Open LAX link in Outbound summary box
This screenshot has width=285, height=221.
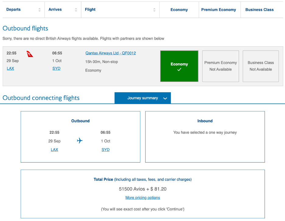tap(54, 149)
